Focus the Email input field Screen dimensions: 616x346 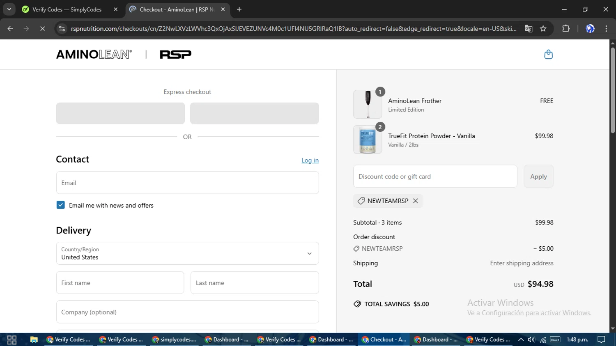click(187, 183)
